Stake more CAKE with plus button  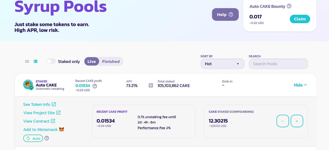297,121
